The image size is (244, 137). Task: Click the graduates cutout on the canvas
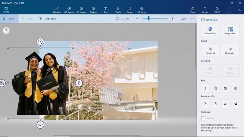(x=40, y=84)
